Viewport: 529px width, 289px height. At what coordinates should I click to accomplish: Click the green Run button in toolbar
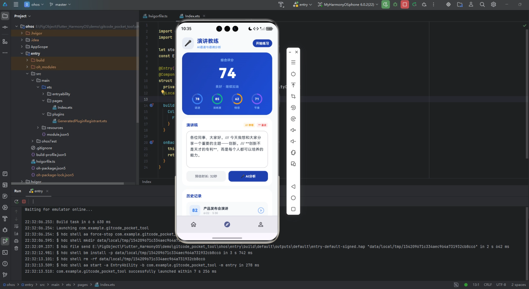coord(385,4)
